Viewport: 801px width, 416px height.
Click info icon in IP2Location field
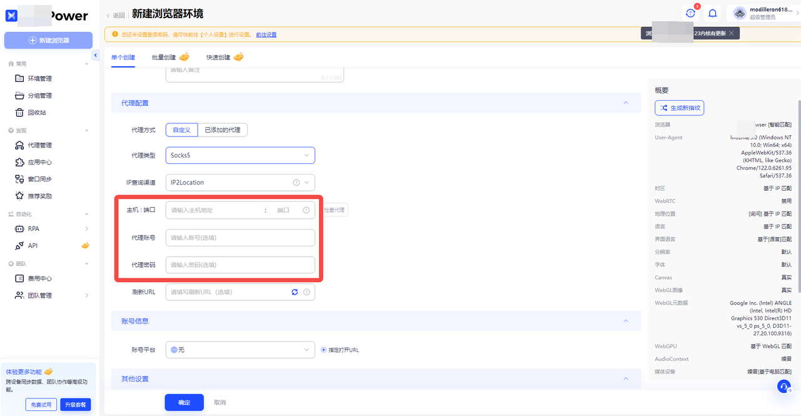pos(297,183)
